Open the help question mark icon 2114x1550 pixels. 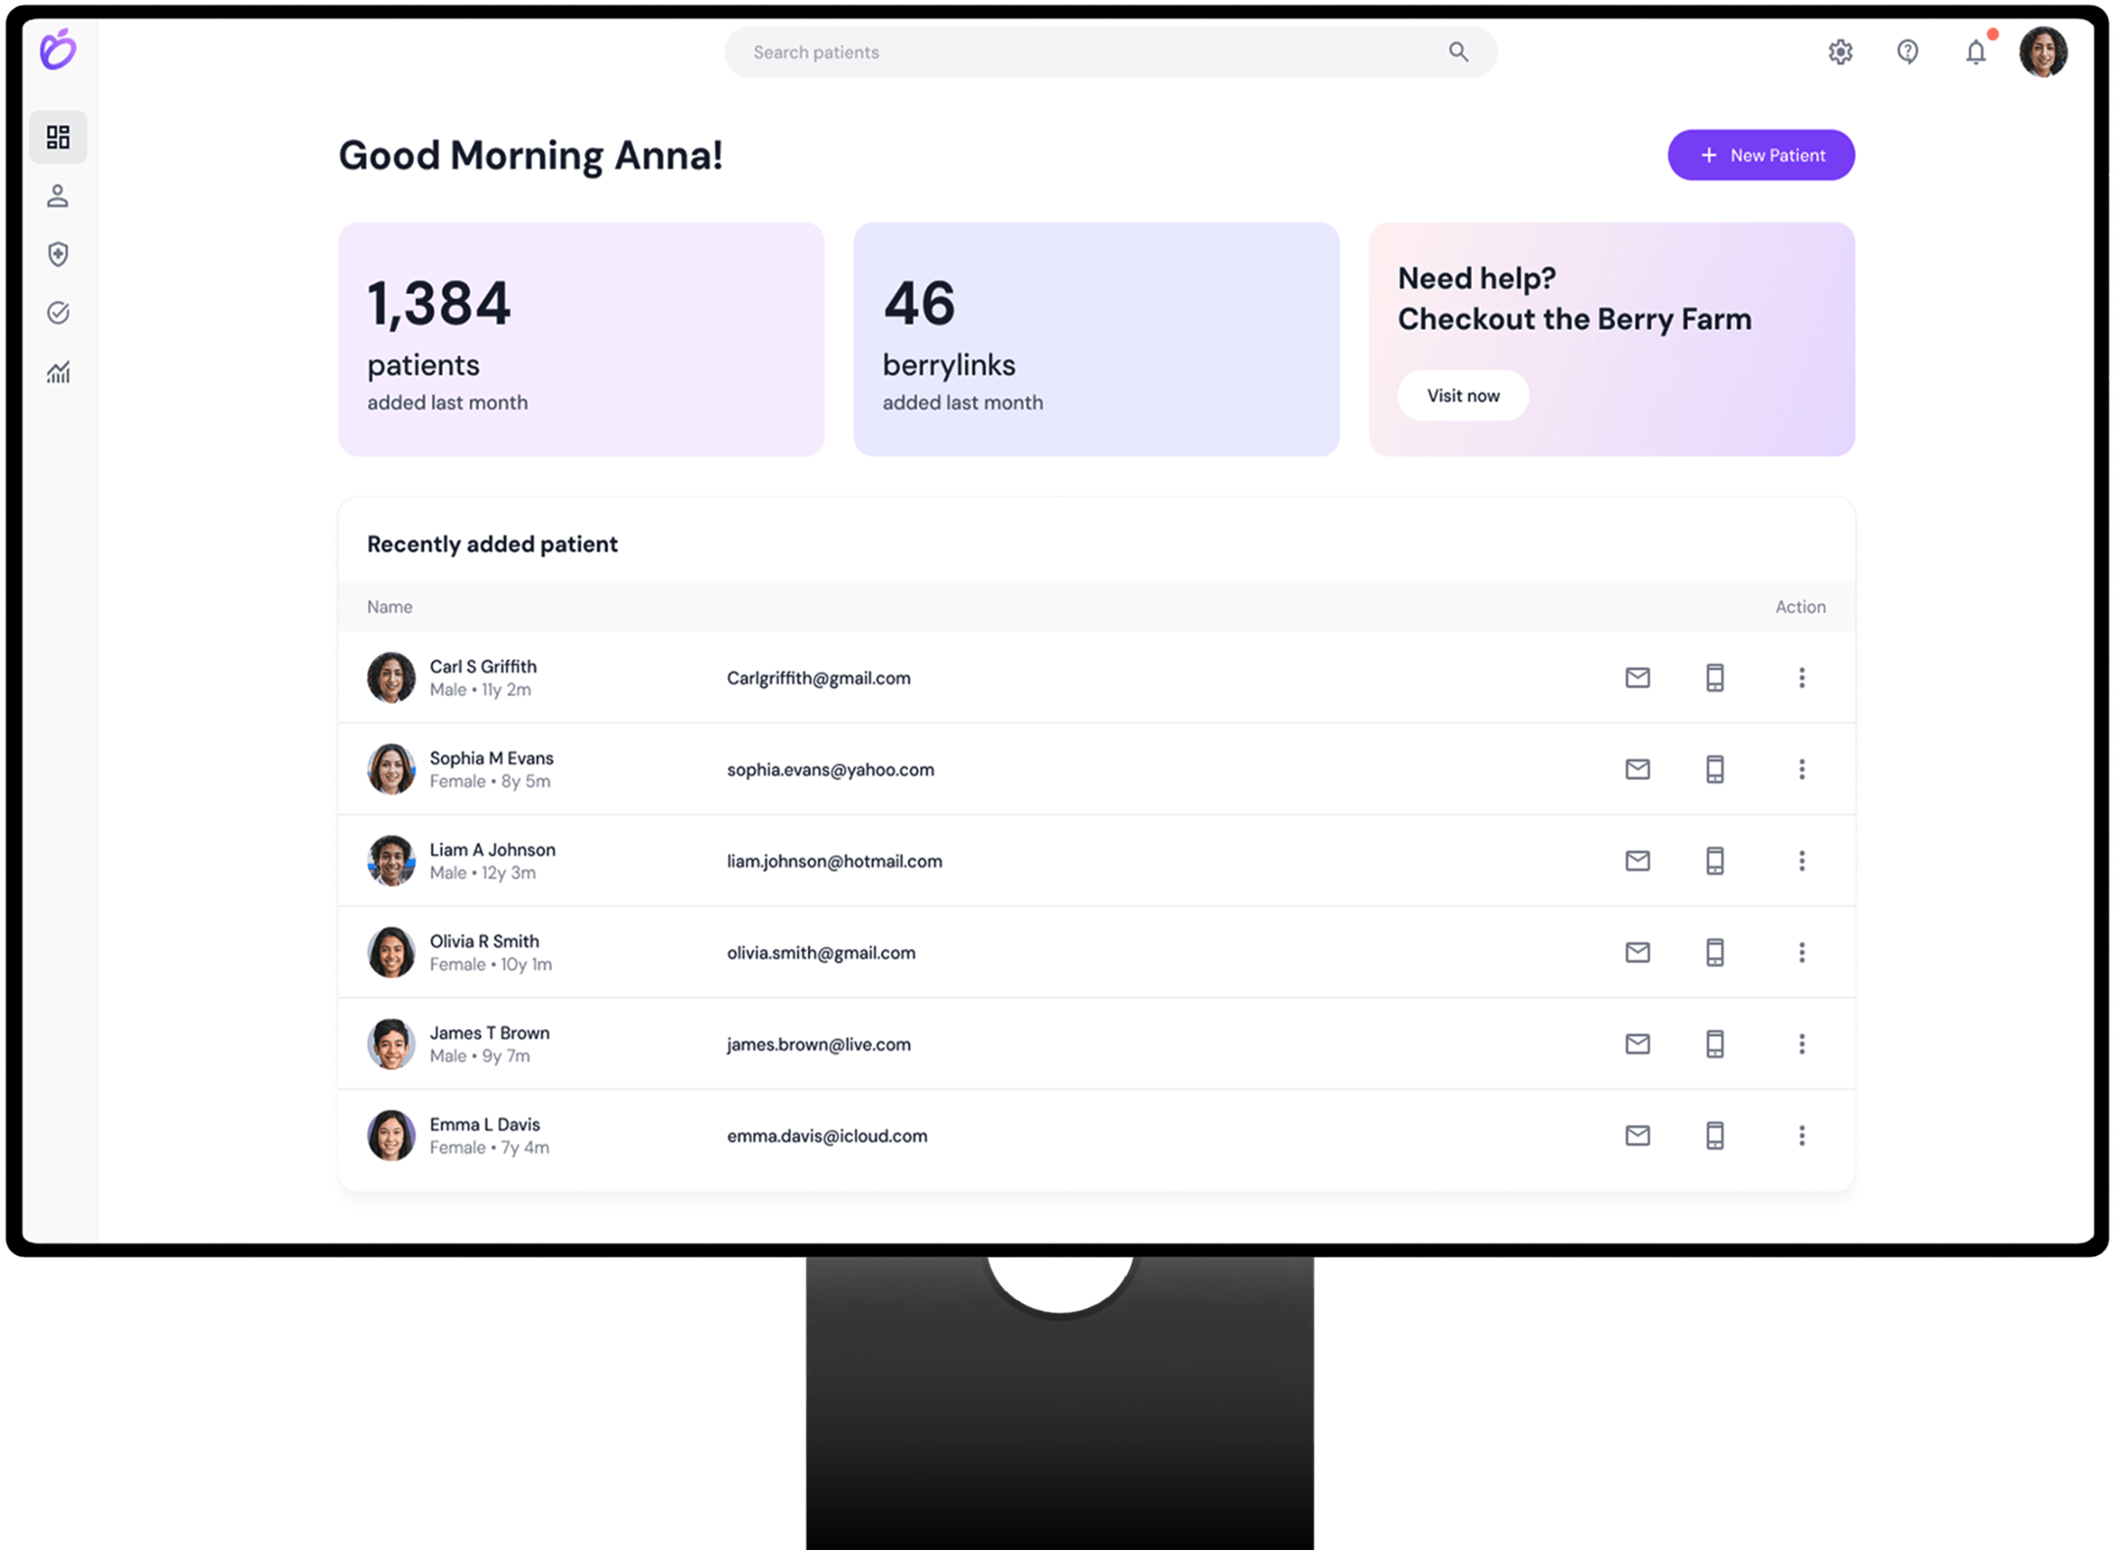tap(1908, 52)
